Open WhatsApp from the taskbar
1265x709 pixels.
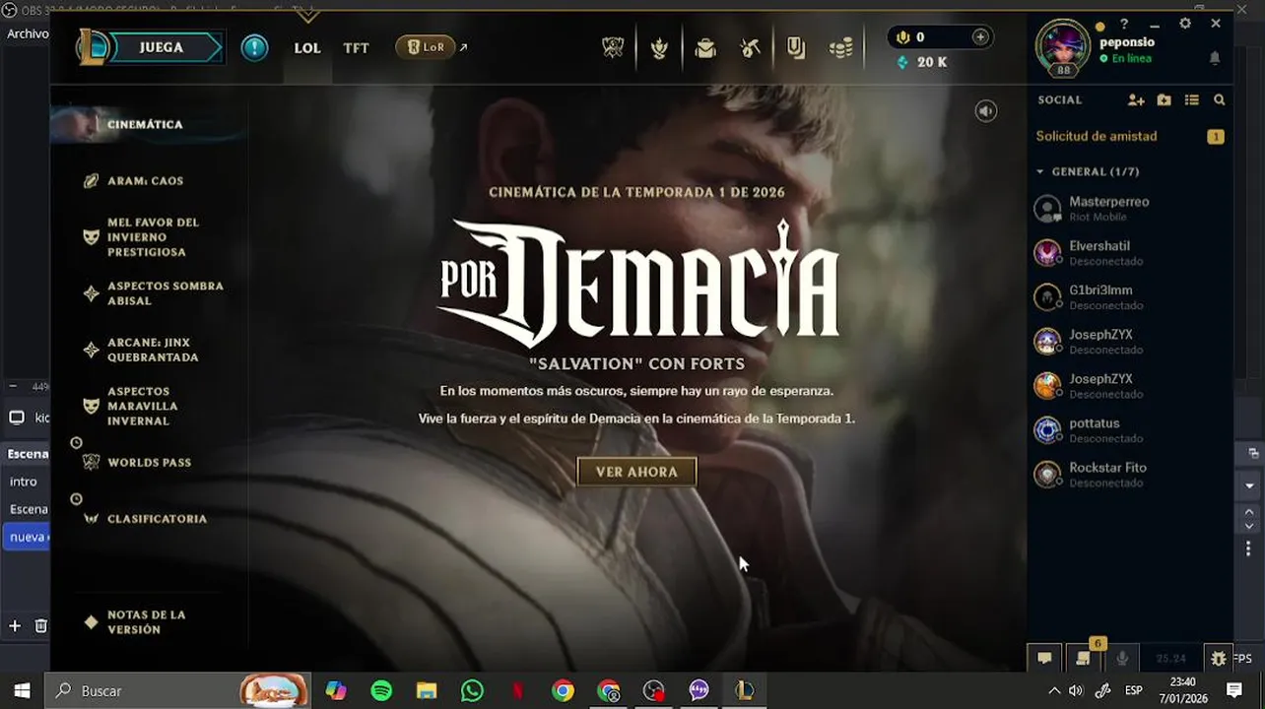[x=472, y=691]
